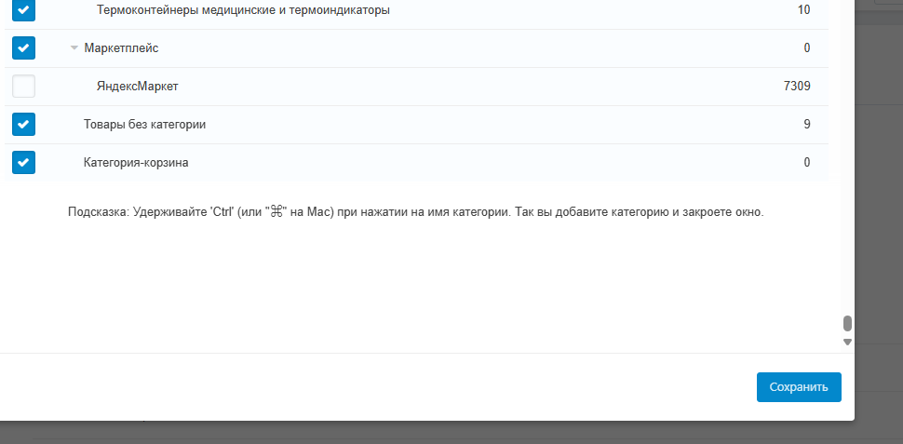Click the zero count in Маркетплейс row
Screen dimensions: 903x444
coord(806,48)
